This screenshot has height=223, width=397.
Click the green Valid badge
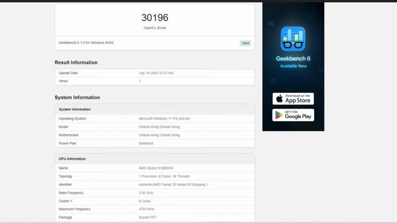(x=245, y=43)
